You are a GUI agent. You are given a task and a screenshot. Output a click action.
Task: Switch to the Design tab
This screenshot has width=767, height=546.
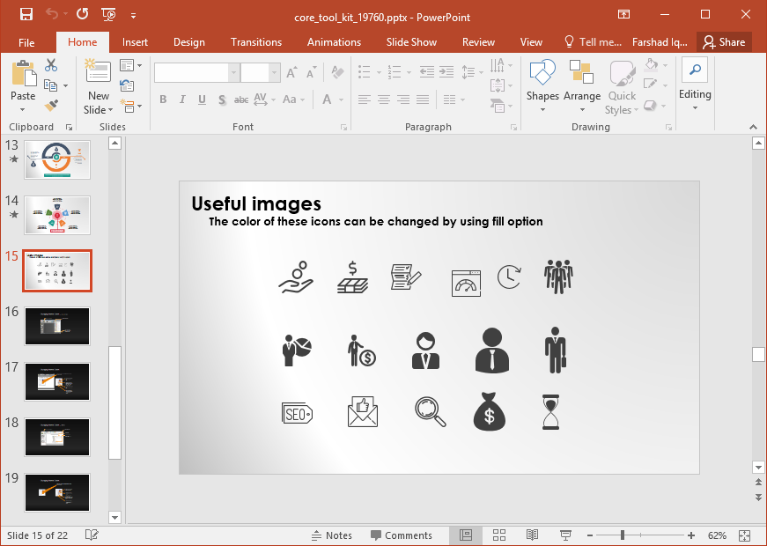point(188,42)
